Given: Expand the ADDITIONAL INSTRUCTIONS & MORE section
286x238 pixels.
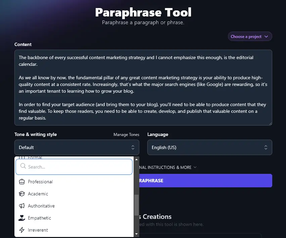Looking at the screenshot, I should click(168, 167).
